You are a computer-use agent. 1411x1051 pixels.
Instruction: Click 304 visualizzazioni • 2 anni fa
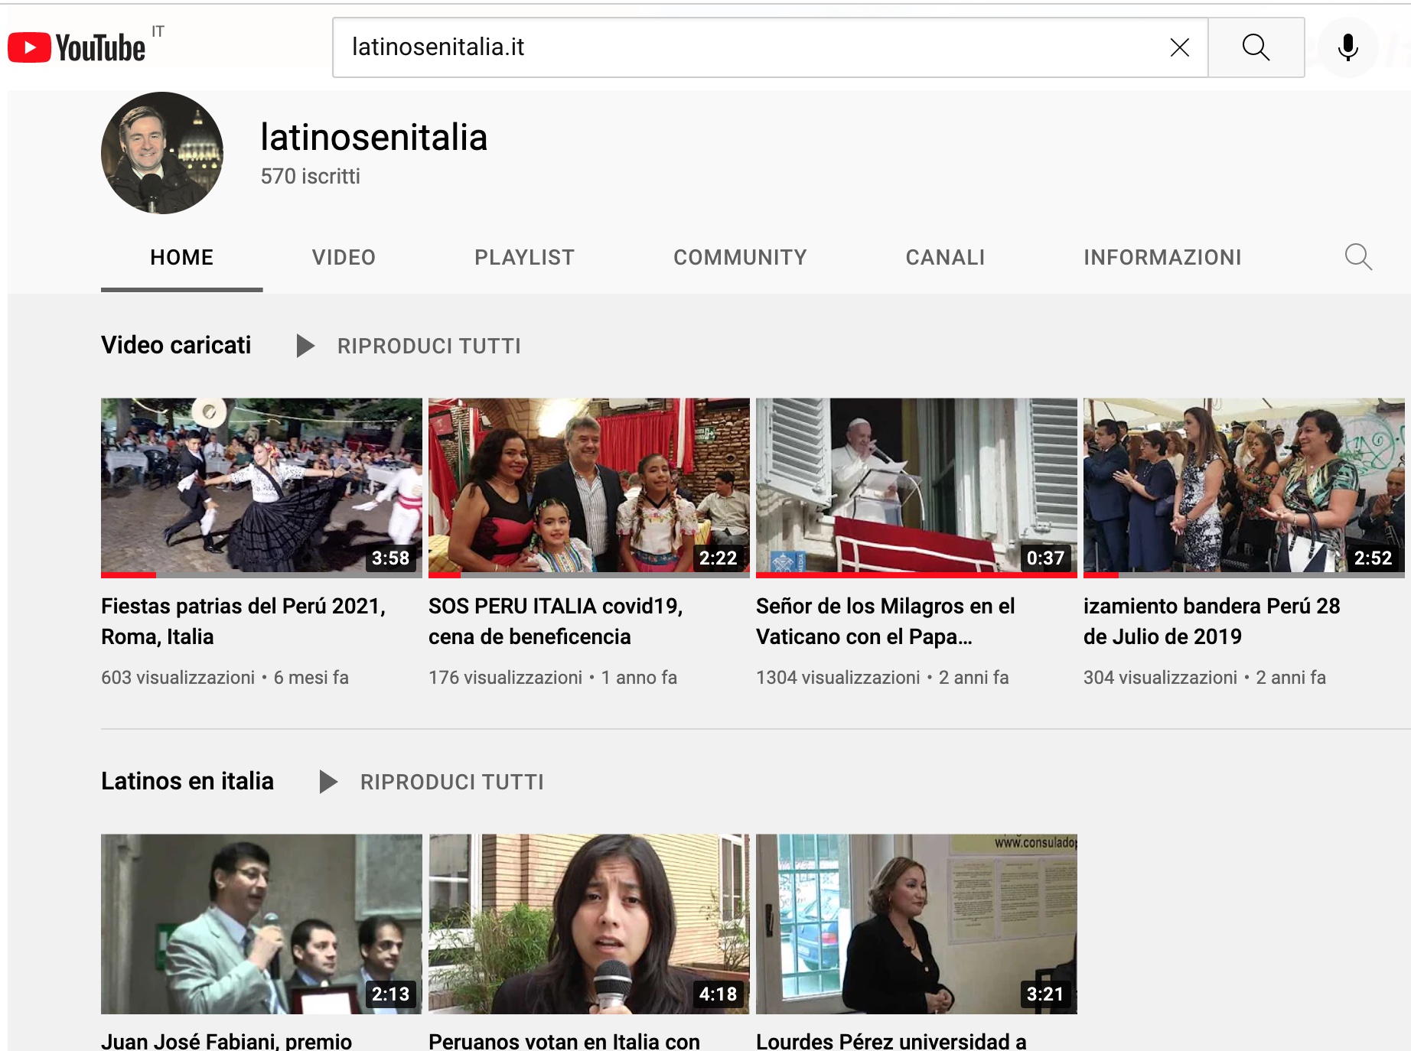click(1204, 678)
